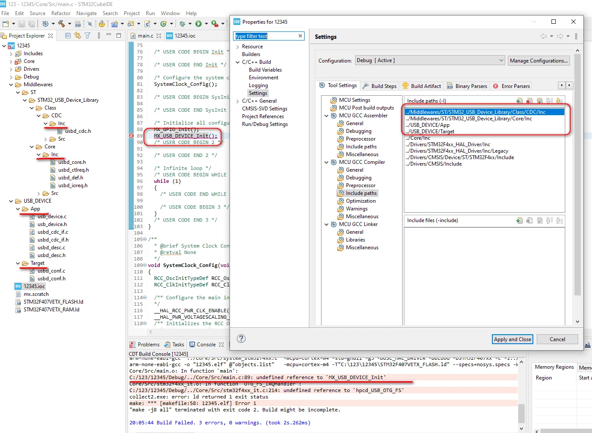Open the File menu
Viewport: 592px width, 433px height.
(x=5, y=13)
